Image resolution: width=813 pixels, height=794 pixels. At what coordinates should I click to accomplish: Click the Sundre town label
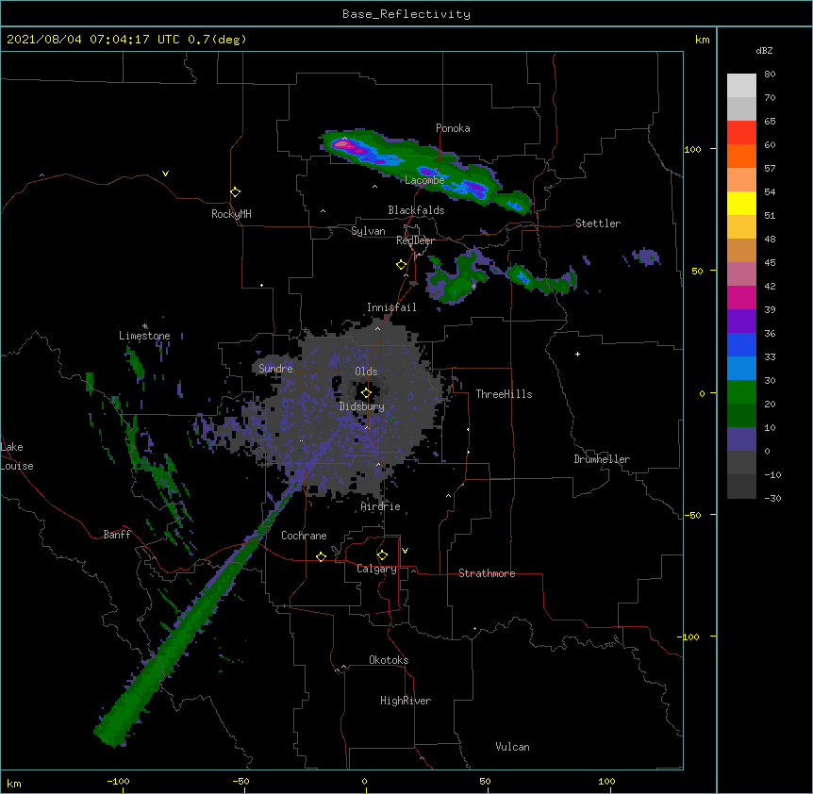click(x=275, y=369)
